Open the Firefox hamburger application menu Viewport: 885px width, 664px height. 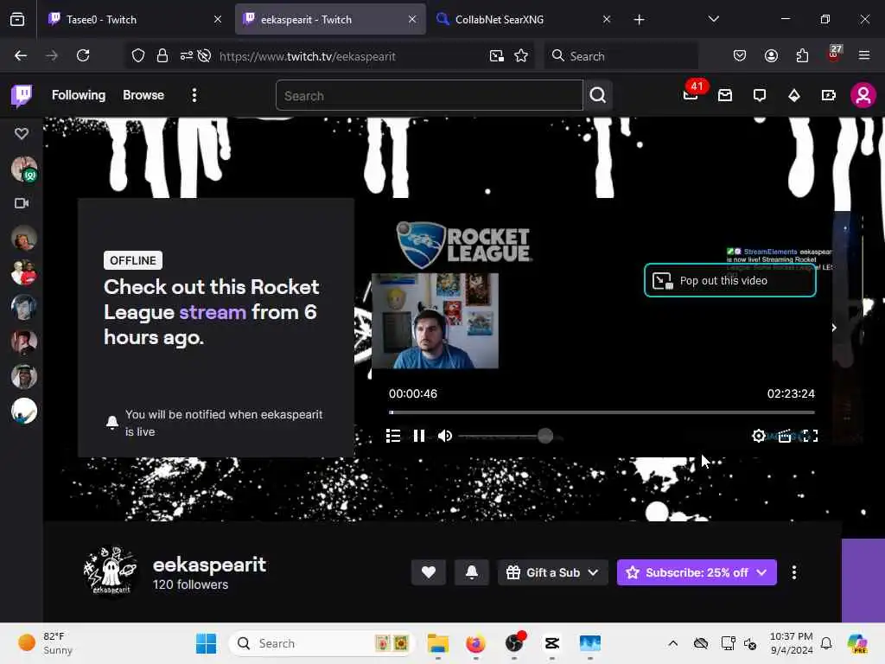pos(864,55)
